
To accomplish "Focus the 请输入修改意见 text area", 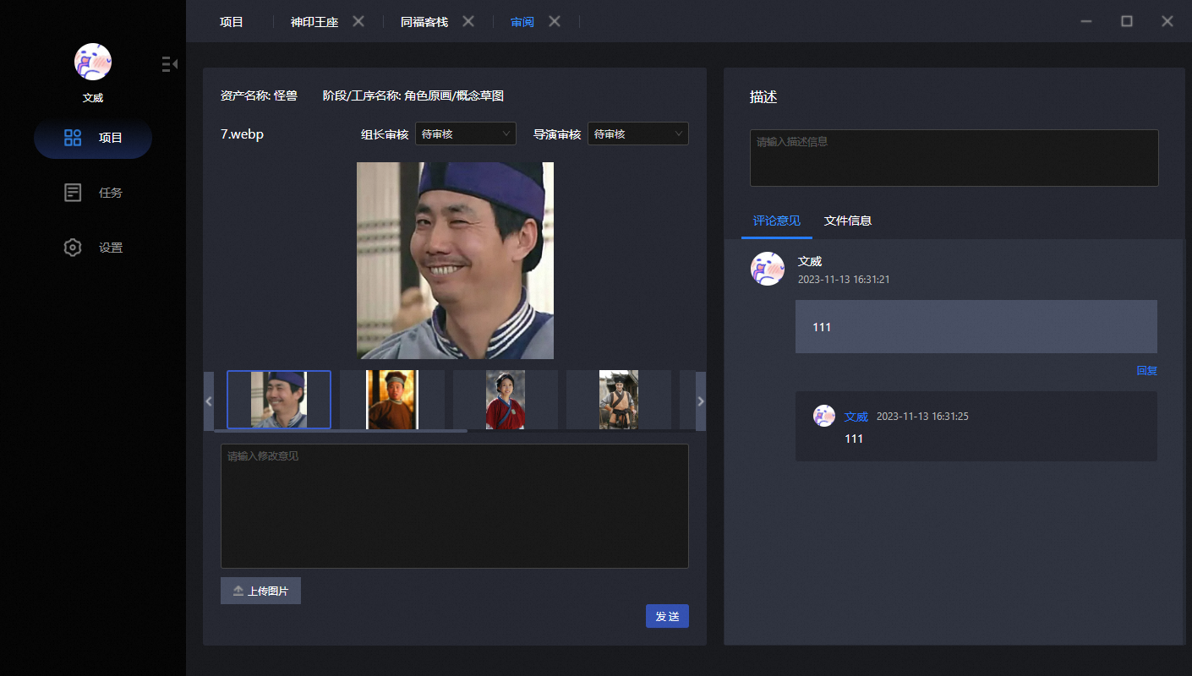I will point(455,506).
